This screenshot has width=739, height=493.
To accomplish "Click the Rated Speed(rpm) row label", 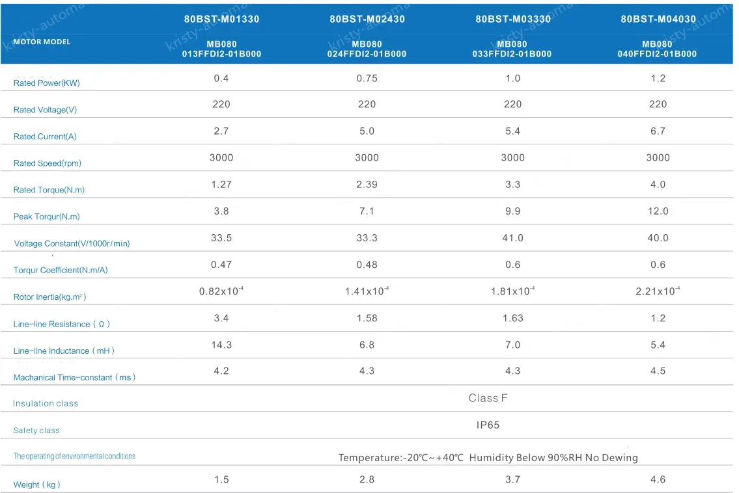I will pyautogui.click(x=48, y=163).
